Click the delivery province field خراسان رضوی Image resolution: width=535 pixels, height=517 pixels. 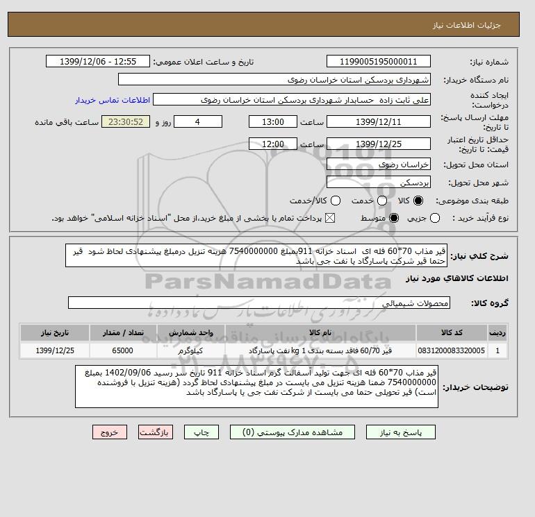[x=379, y=164]
